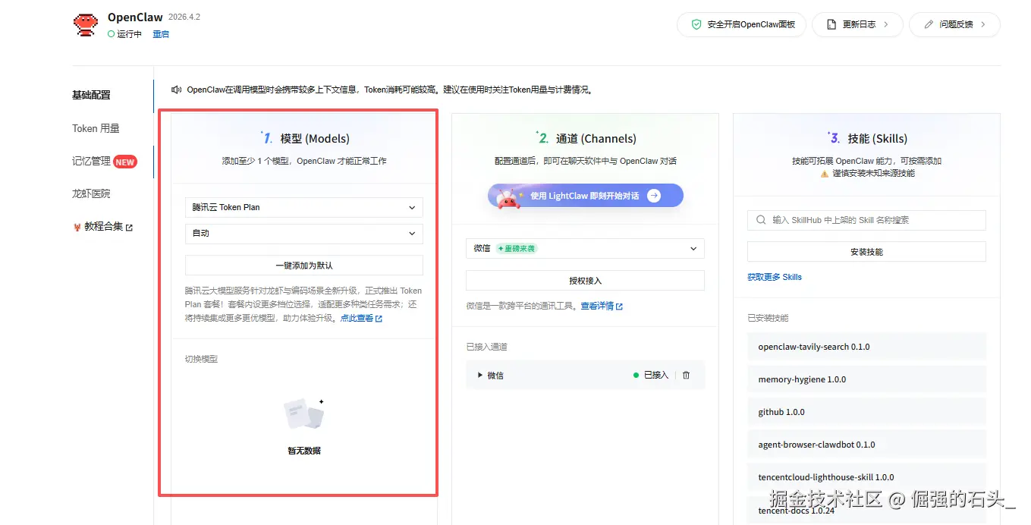Screen dimensions: 1031x525
Task: Open the 获取更多 Skills link
Action: pos(775,277)
